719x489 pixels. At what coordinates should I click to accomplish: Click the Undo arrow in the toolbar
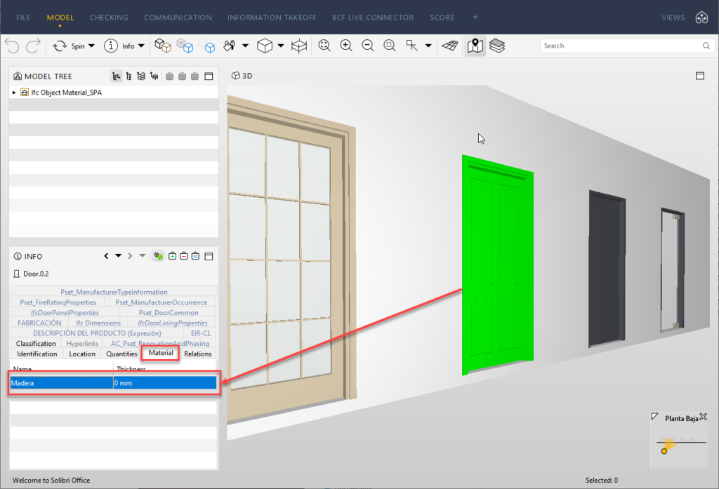pyautogui.click(x=12, y=46)
